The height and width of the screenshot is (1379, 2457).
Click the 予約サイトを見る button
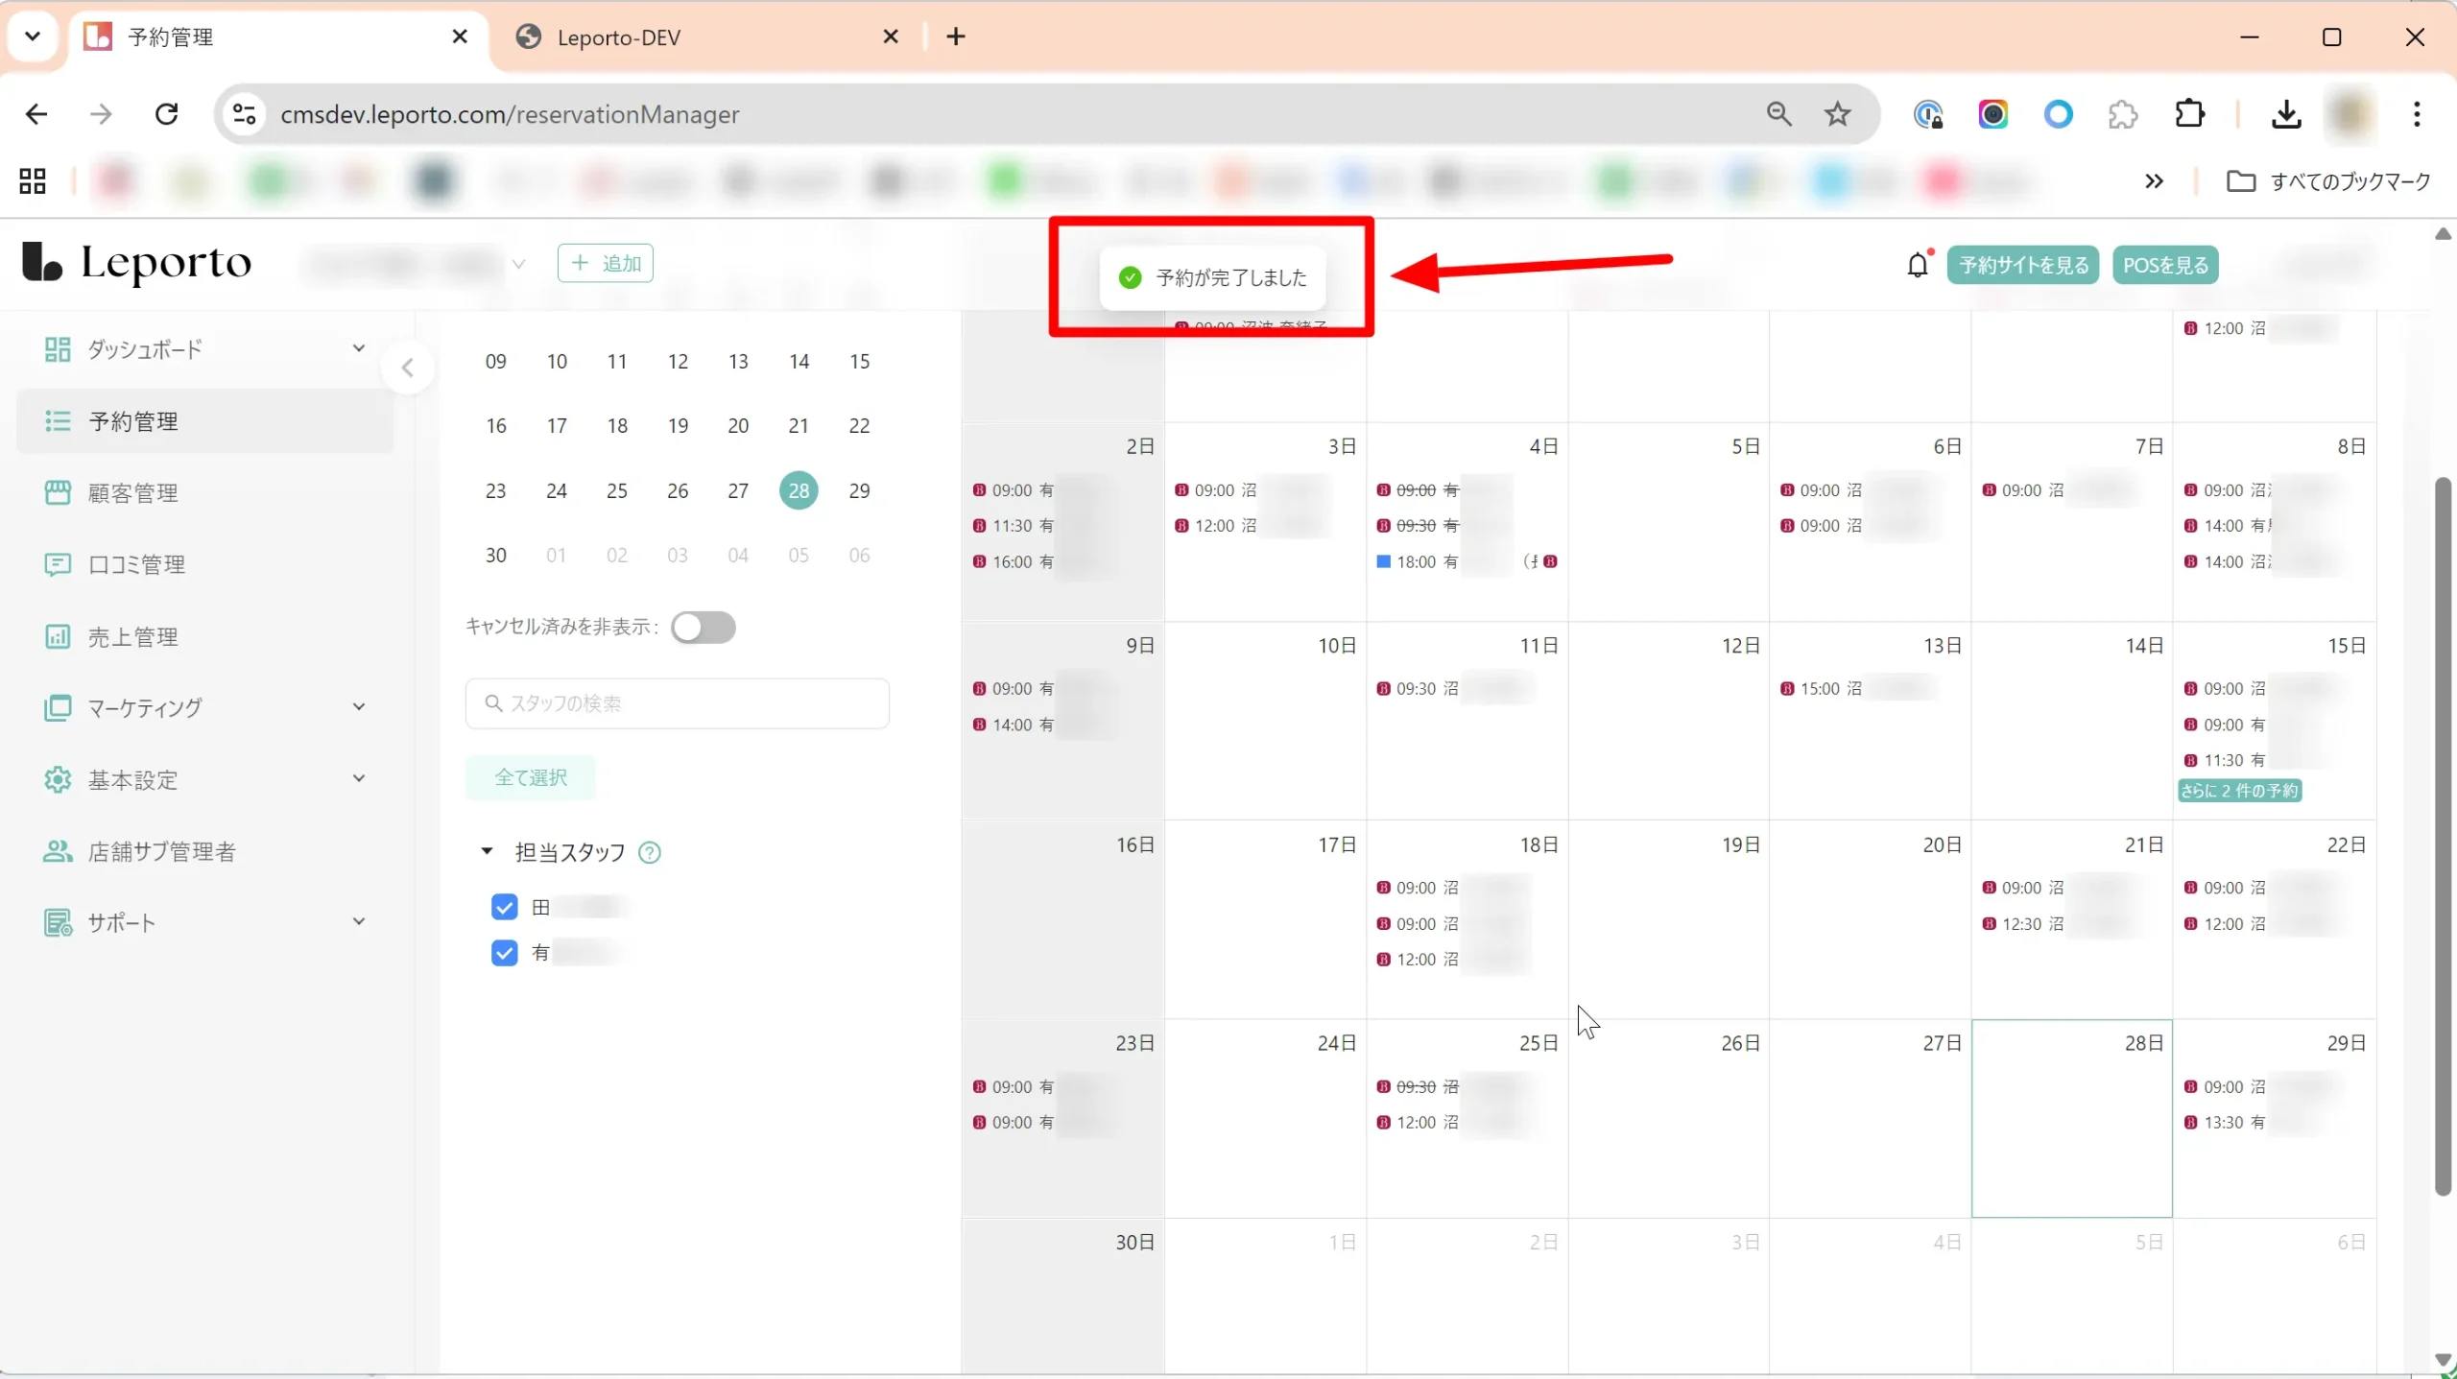(2023, 265)
